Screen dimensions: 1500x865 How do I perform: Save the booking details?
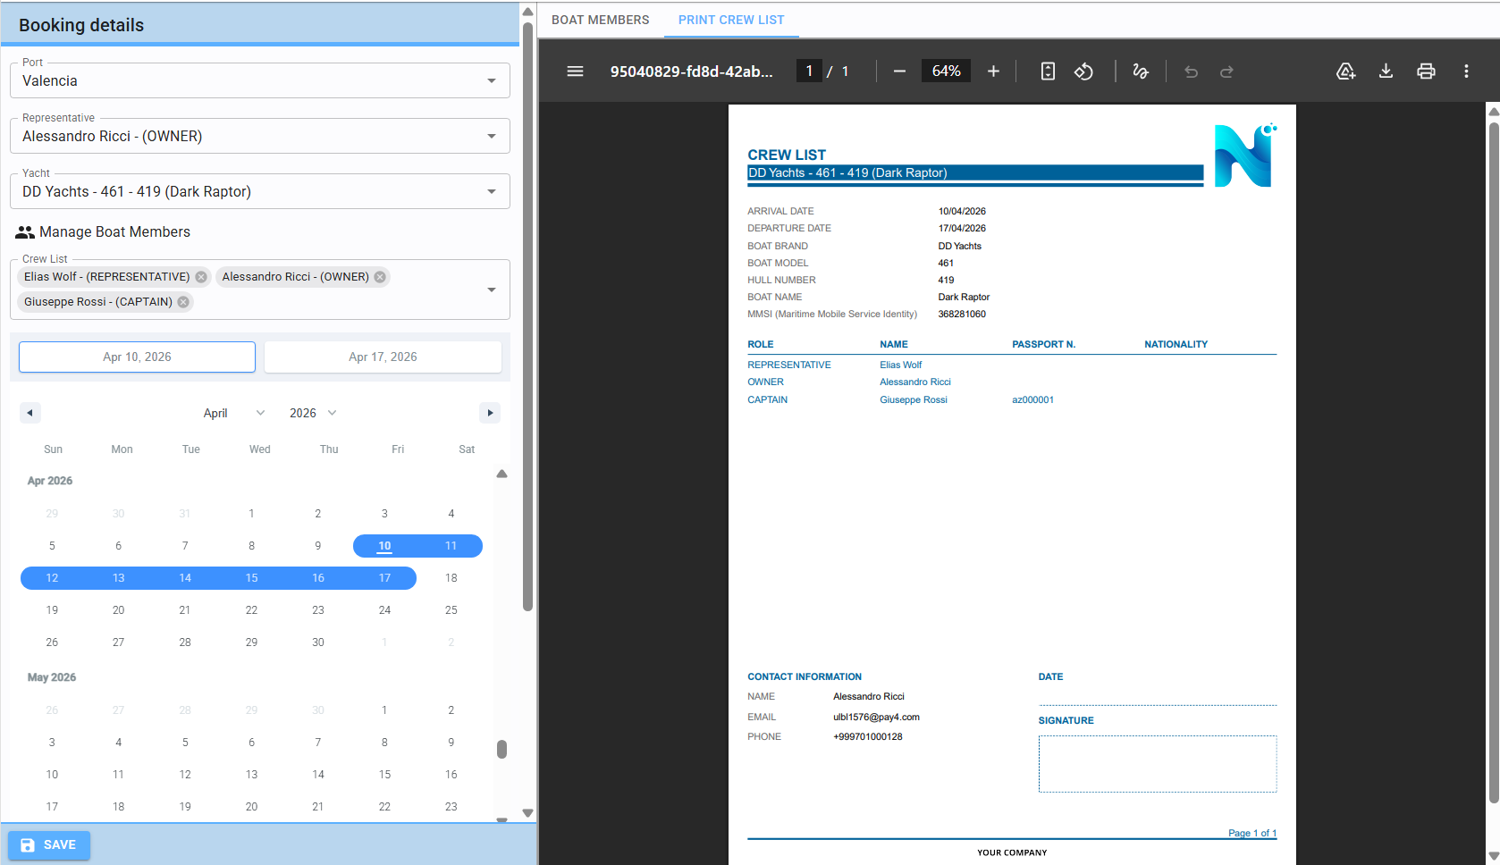pyautogui.click(x=49, y=845)
